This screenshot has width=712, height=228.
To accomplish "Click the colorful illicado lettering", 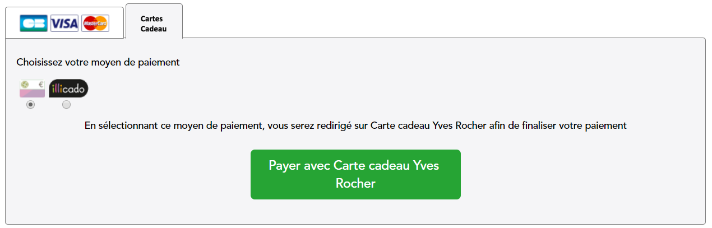I will point(69,89).
